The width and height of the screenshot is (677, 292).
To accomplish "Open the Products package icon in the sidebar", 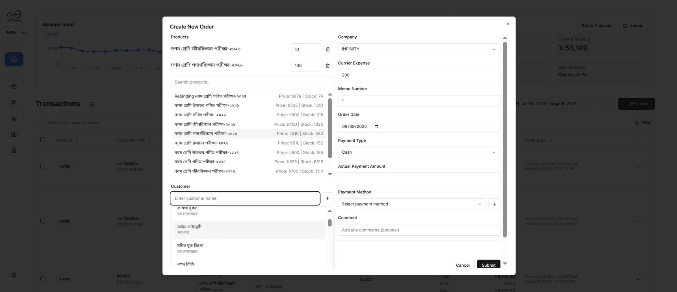I will coord(14,87).
